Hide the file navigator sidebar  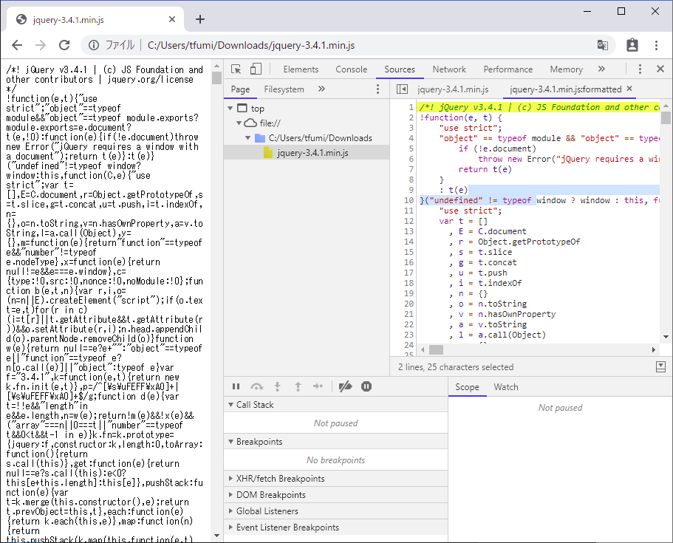(402, 89)
